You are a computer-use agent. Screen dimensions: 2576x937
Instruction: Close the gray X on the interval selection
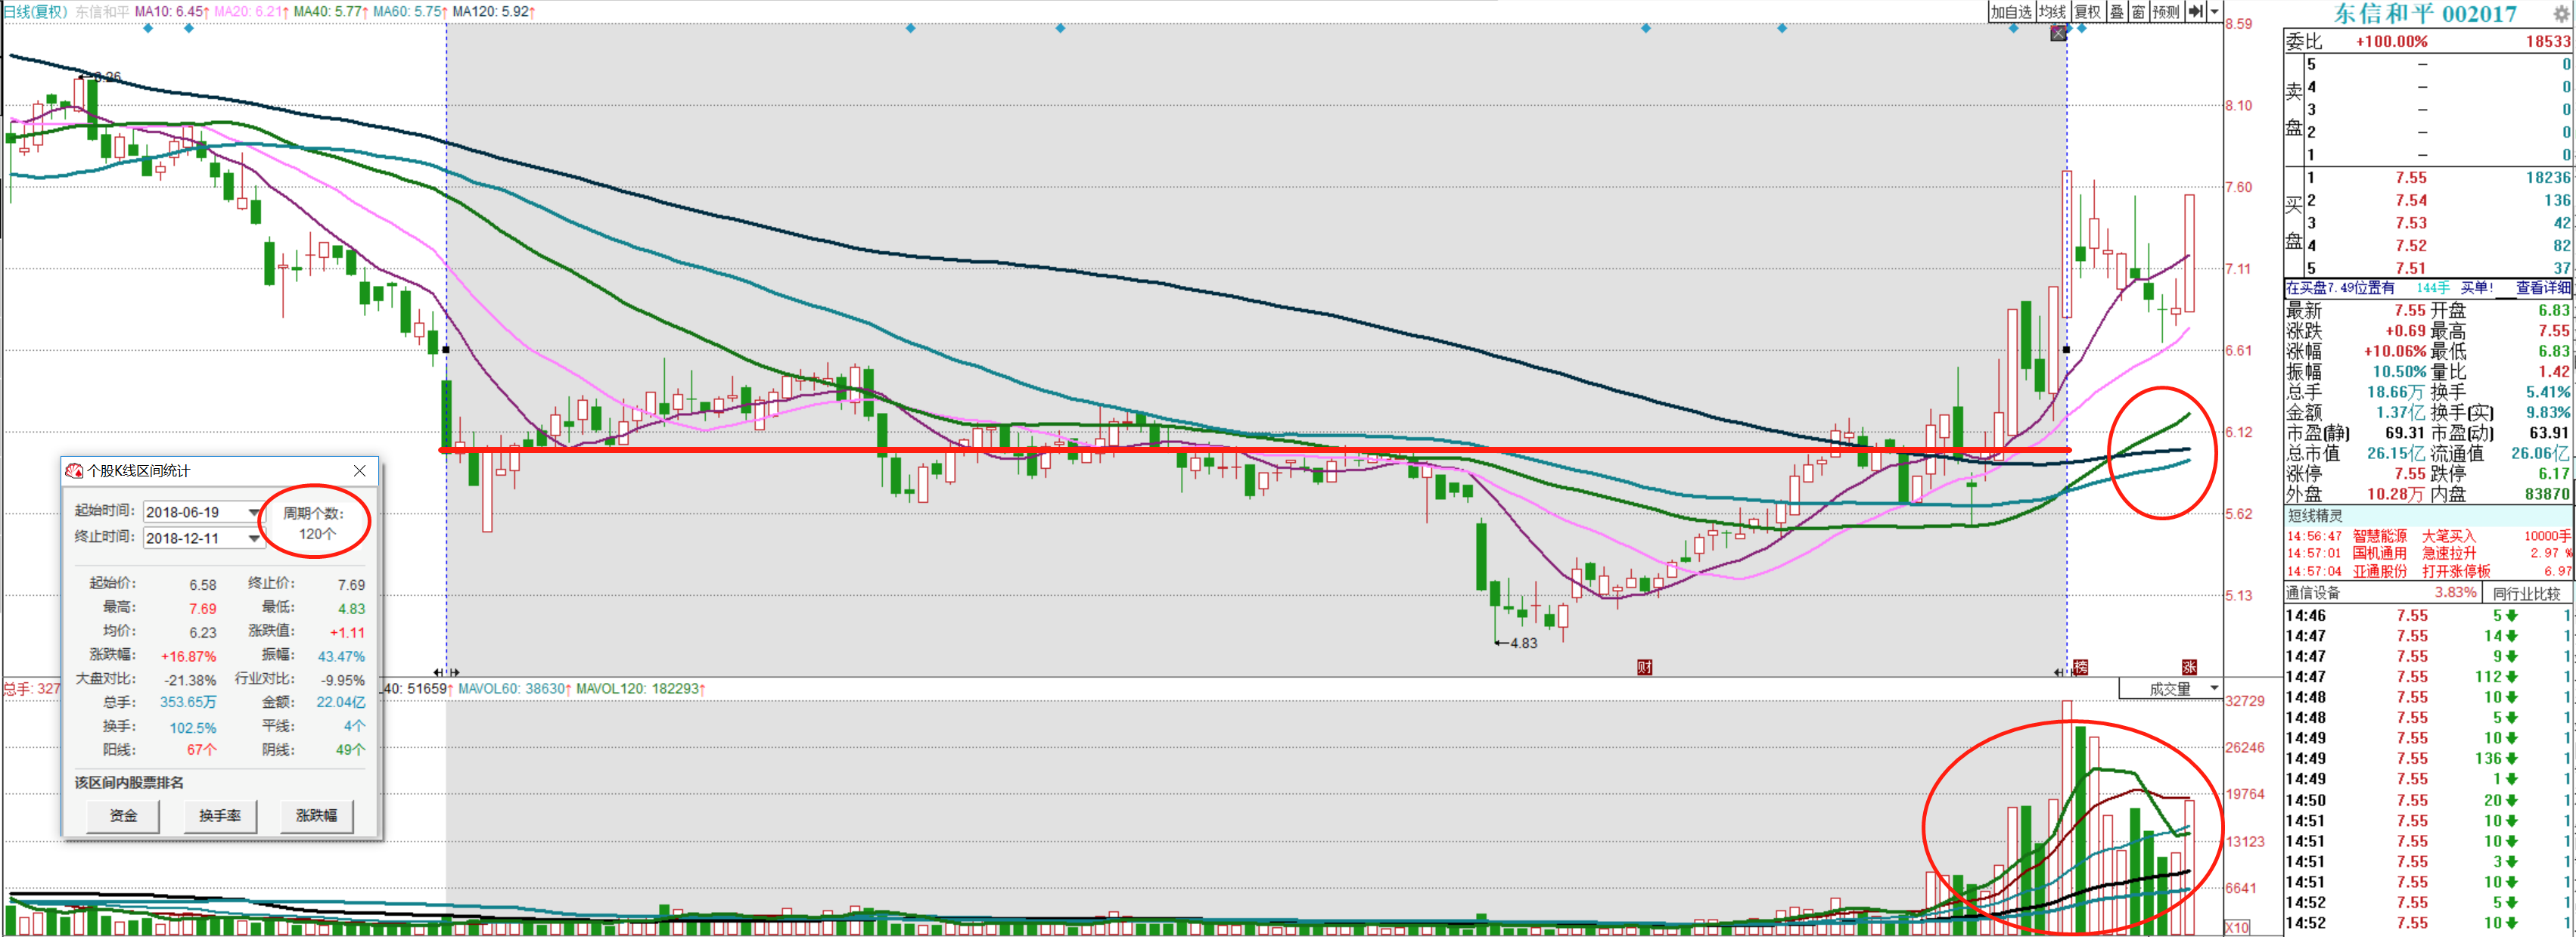[x=2058, y=33]
